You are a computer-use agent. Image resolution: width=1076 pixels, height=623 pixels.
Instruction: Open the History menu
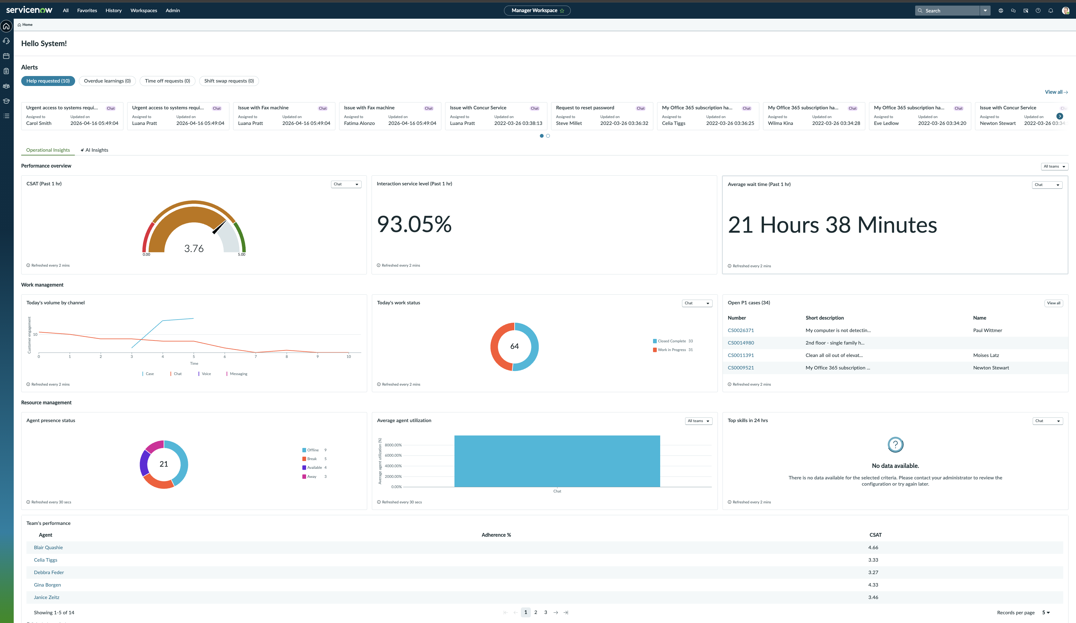coord(113,11)
